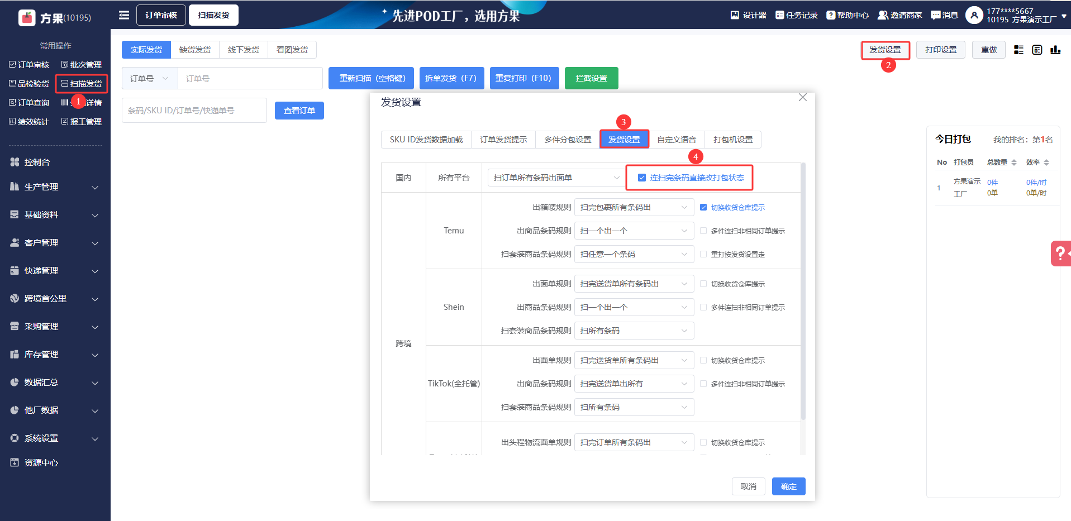Open 任务记录 task records icon
This screenshot has width=1071, height=521.
click(780, 15)
